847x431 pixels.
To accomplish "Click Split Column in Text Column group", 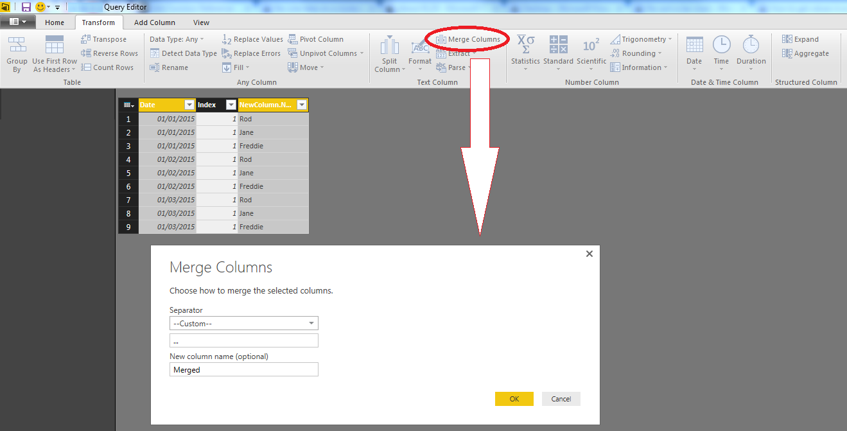I will 389,55.
